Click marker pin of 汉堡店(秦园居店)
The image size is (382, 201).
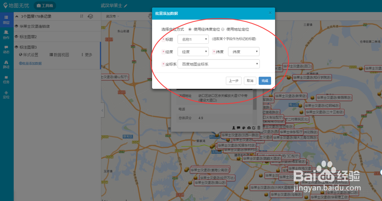pos(312,98)
